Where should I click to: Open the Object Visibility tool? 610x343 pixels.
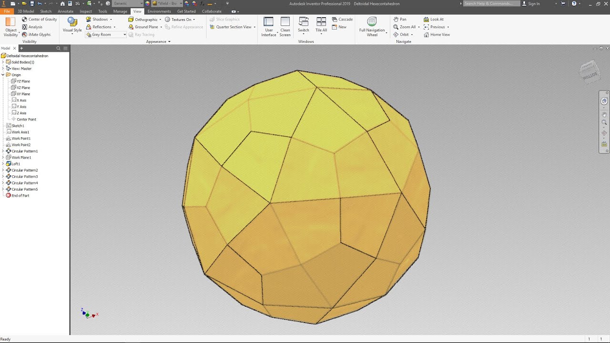tap(10, 27)
